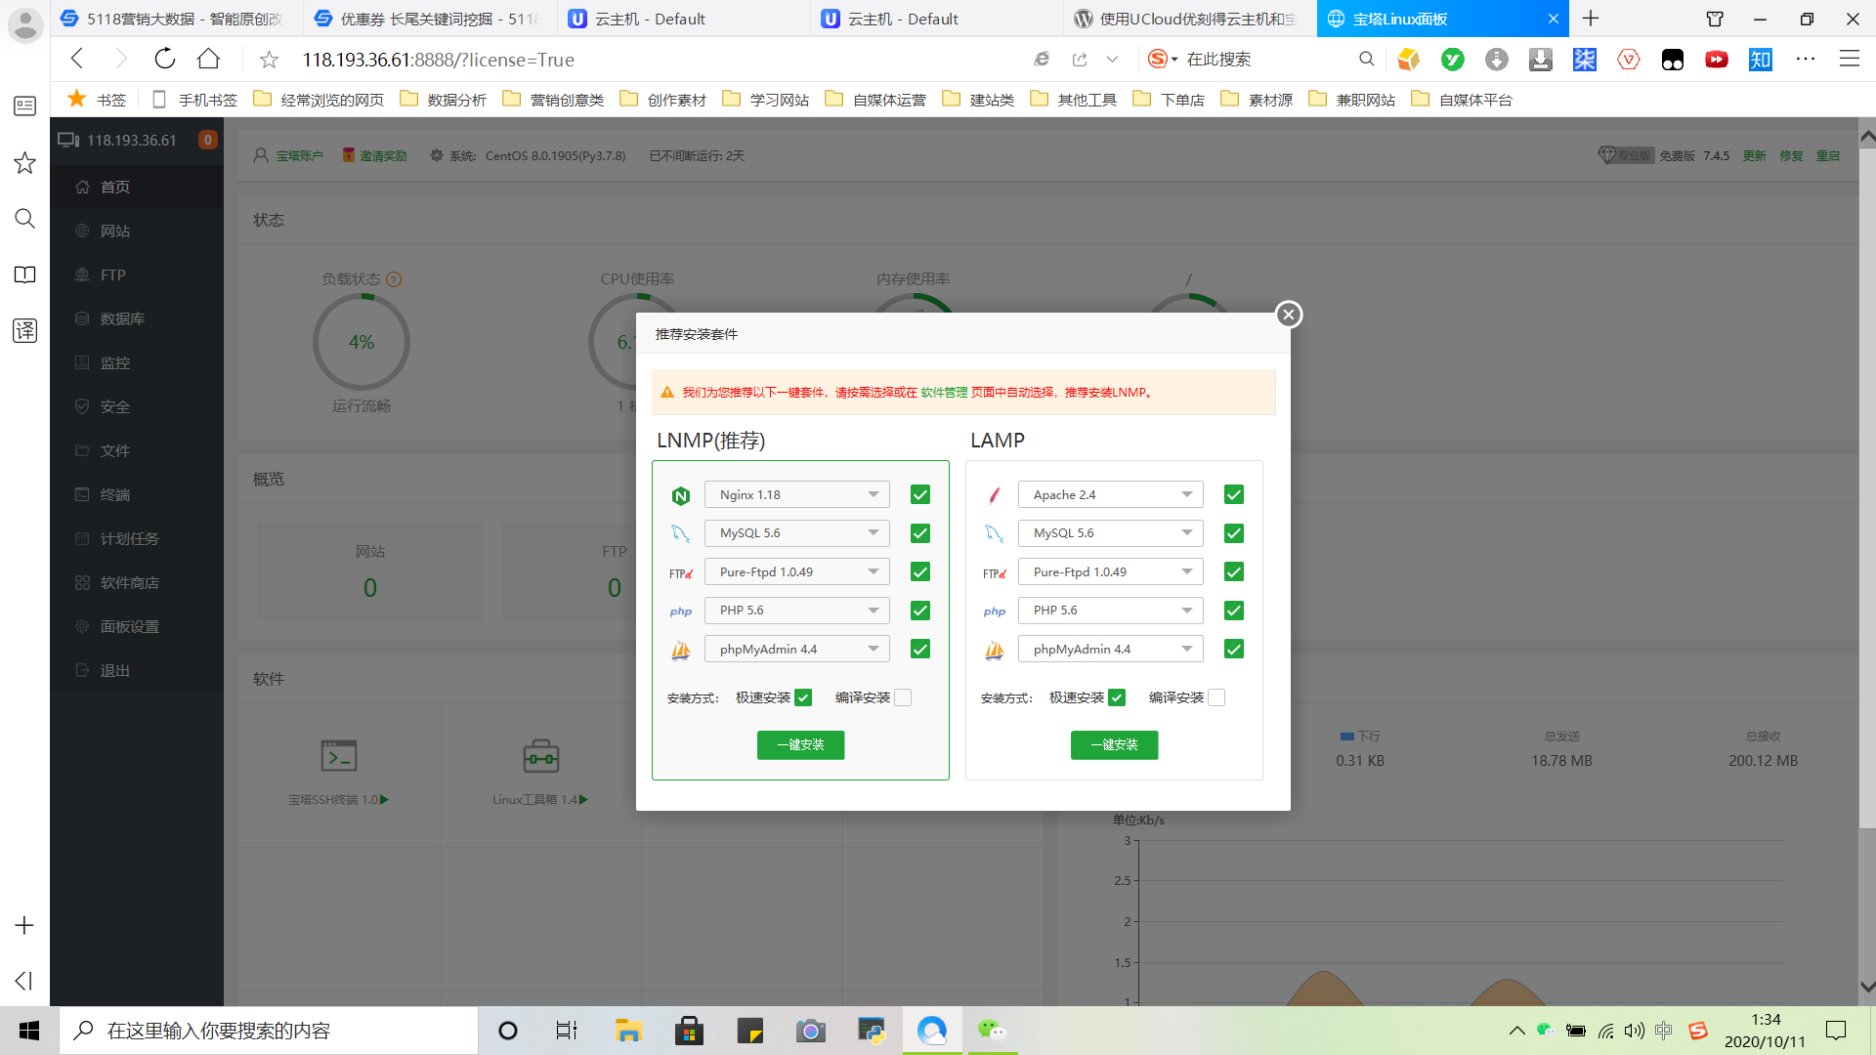
Task: Open LNMP MySQL 5.6 version dropdown
Action: 797,533
